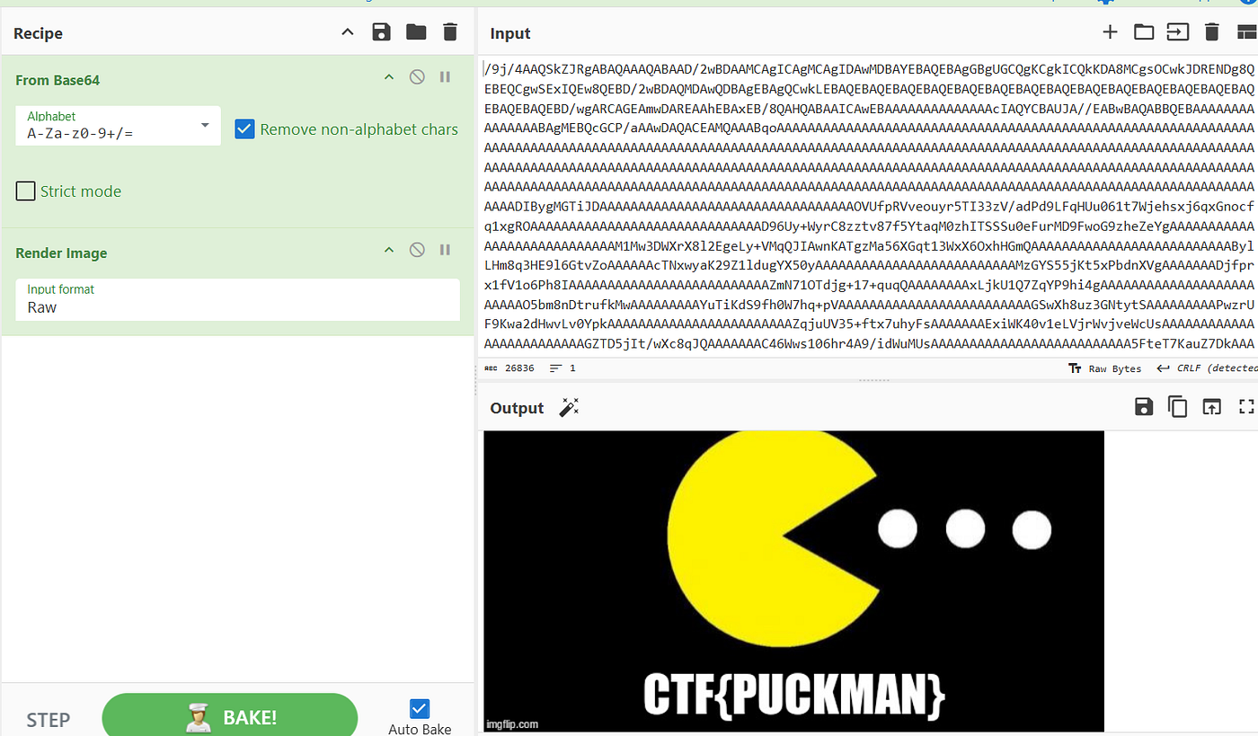Image resolution: width=1258 pixels, height=736 pixels.
Task: Open the Input format field showing Raw
Action: coord(237,299)
